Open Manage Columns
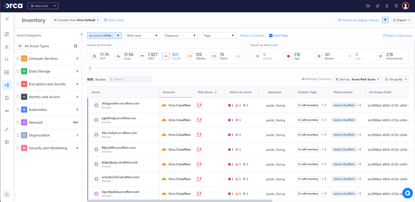The height and width of the screenshot is (202, 415). 316,79
